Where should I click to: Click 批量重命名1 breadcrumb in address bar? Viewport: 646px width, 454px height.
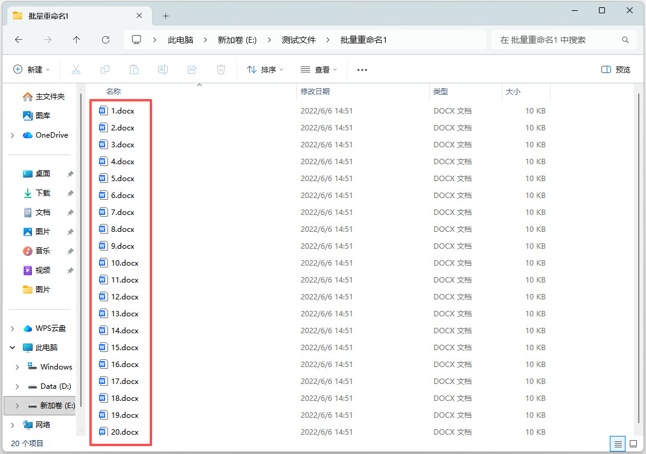click(x=363, y=40)
